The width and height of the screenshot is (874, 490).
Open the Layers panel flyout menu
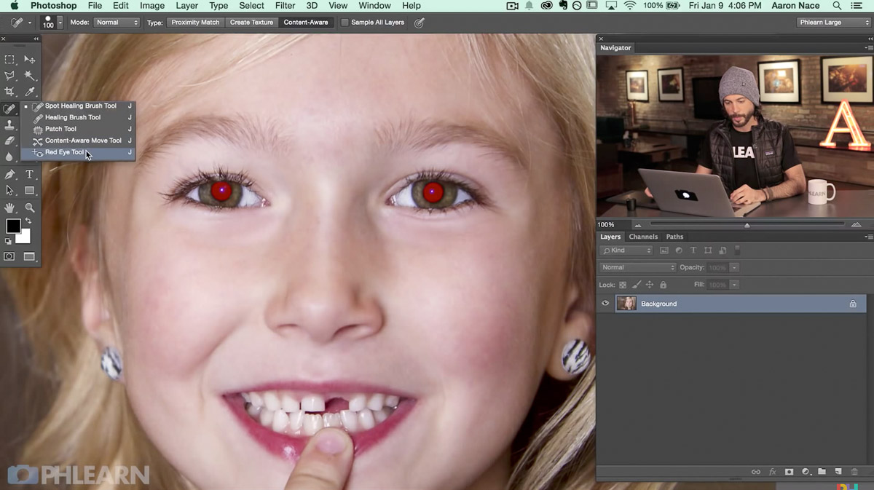[868, 237]
